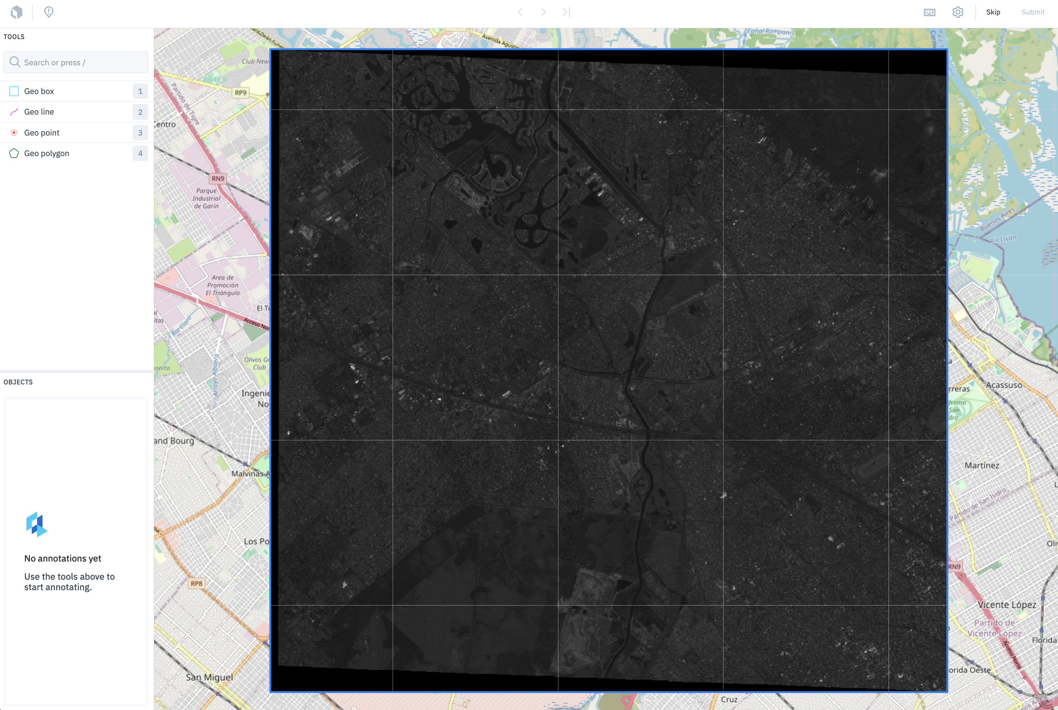Open settings gear icon
Viewport: 1058px width, 710px height.
tap(958, 12)
